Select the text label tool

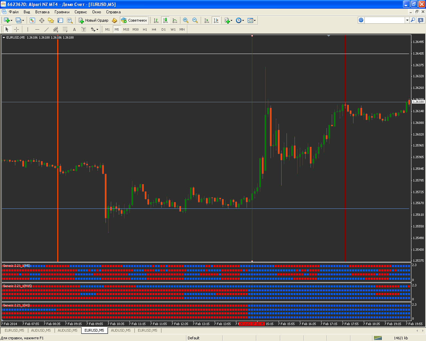84,29
